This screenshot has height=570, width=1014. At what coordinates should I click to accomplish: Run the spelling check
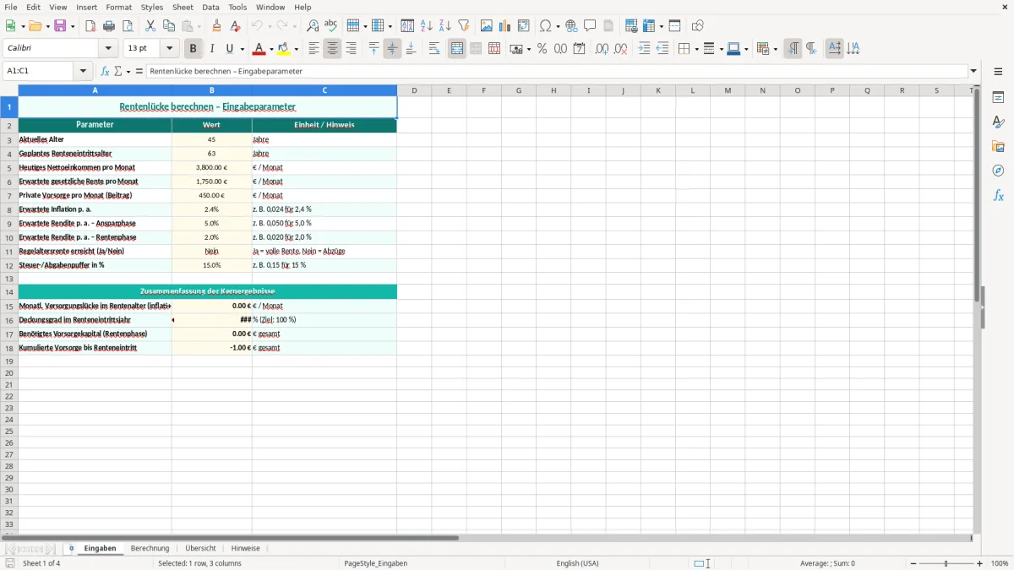(331, 26)
